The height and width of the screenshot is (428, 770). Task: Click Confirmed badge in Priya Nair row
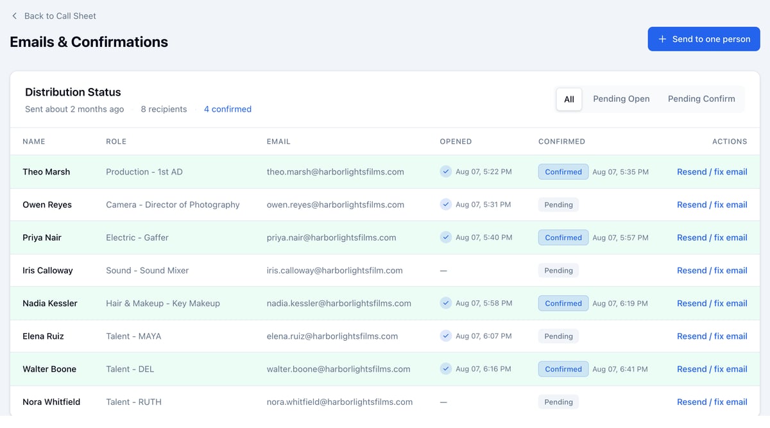563,237
